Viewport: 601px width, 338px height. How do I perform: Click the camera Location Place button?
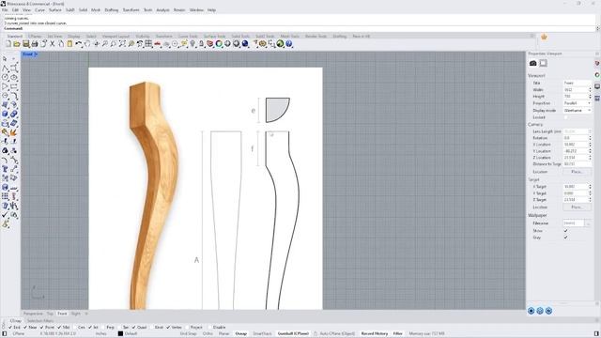(x=577, y=172)
